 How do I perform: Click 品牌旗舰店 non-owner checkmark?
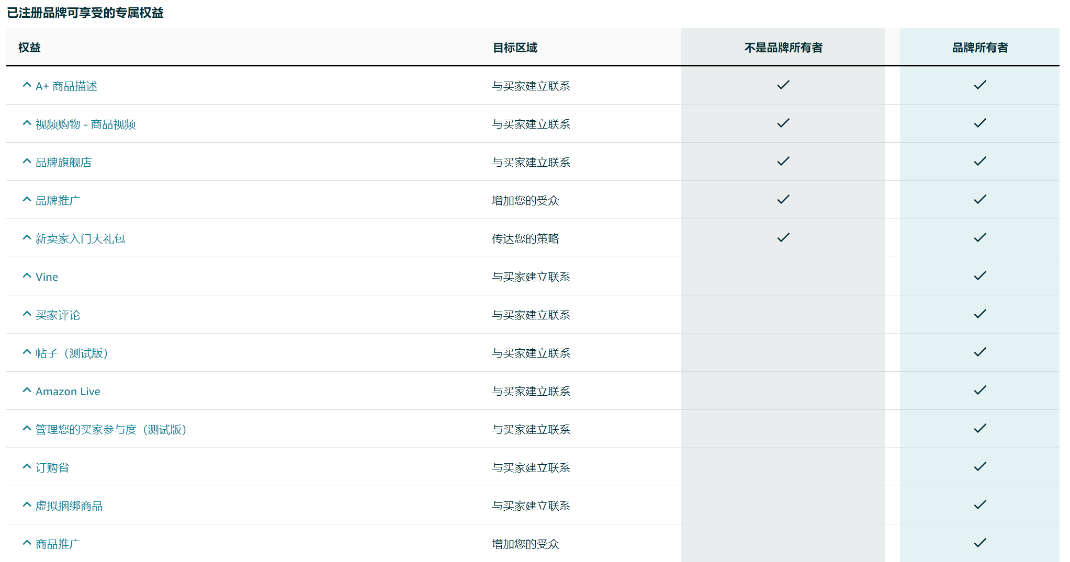(783, 161)
